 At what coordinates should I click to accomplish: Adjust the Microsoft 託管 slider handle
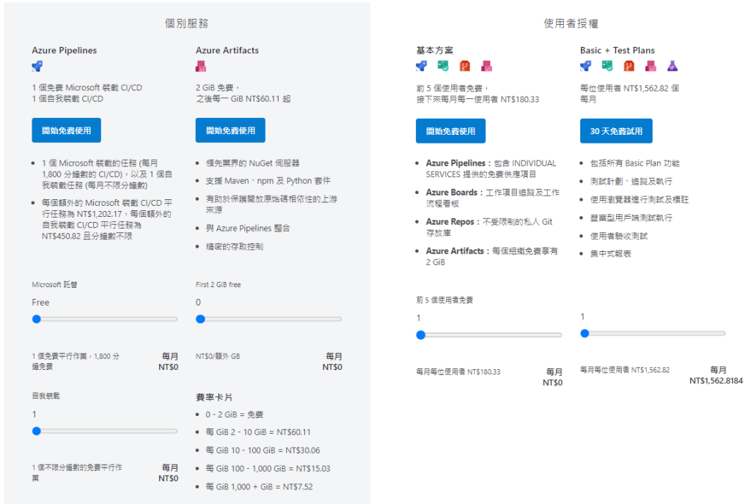[x=37, y=319]
